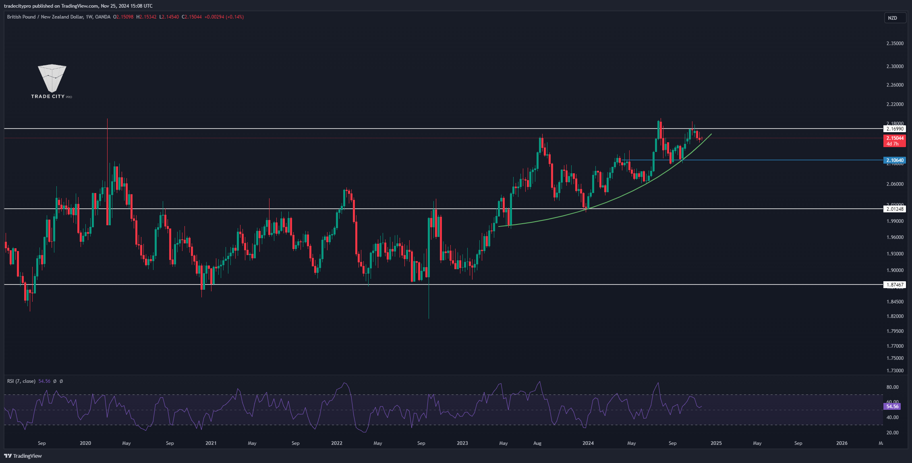Screen dimensions: 912x463
Task: Open the TradingView logo link
Action: point(23,456)
